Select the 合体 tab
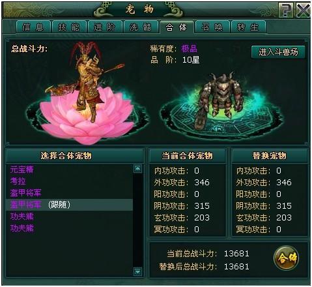This screenshot has width=312, height=287. (177, 27)
